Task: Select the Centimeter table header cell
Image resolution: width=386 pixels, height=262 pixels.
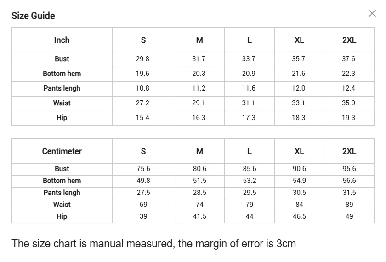Action: pyautogui.click(x=62, y=151)
